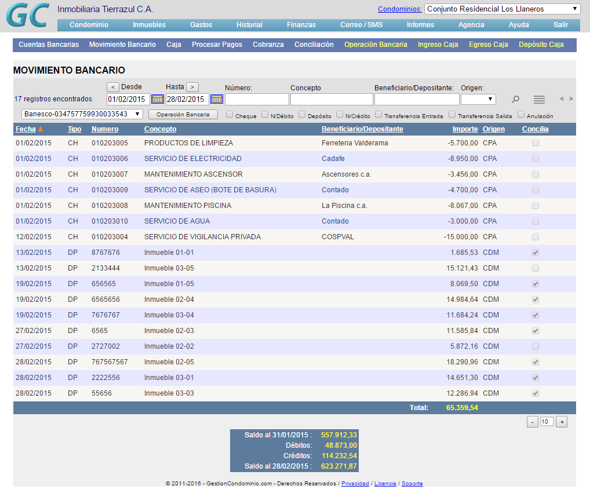Click the orange sort arrow beside Fecha
The image size is (590, 497).
pos(41,129)
